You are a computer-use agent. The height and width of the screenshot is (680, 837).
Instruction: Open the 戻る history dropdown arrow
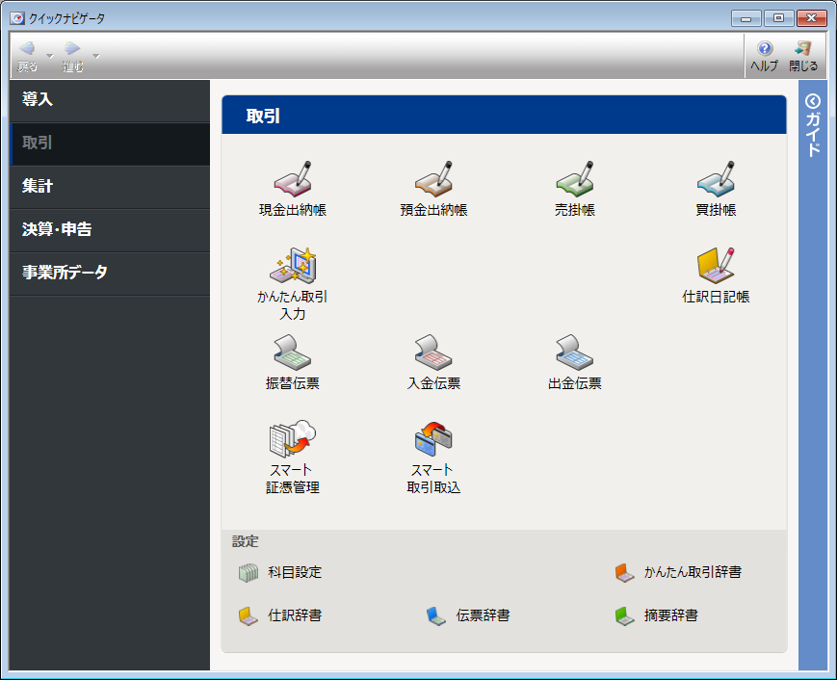[50, 56]
